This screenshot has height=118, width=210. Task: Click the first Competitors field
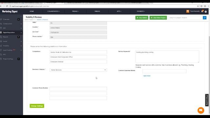pyautogui.click(x=78, y=52)
